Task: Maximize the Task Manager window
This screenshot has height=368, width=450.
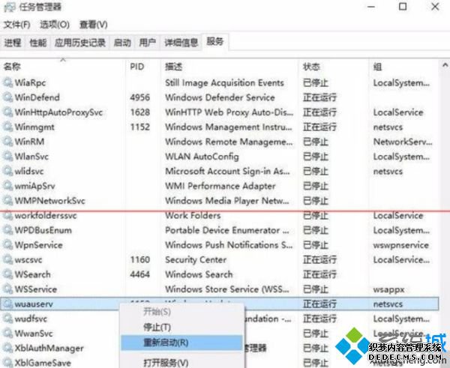Action: tap(403, 7)
